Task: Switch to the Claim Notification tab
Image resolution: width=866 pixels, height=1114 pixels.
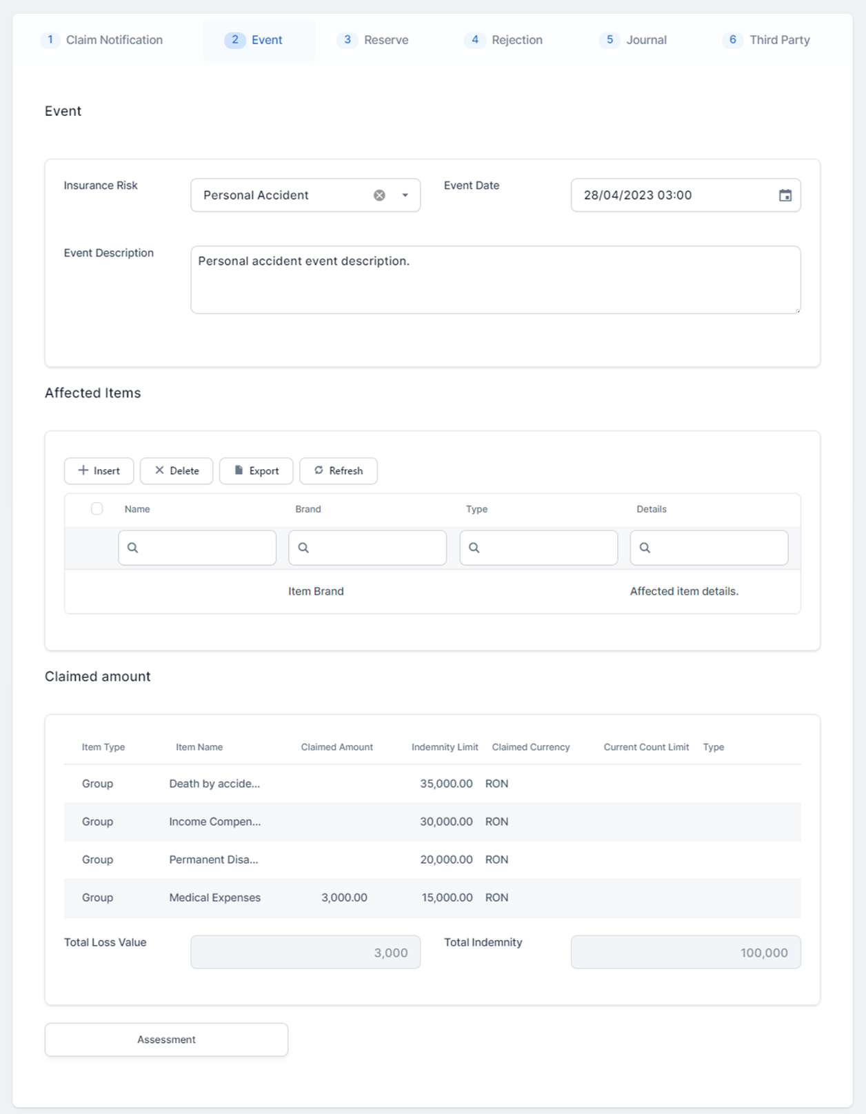Action: [x=102, y=40]
